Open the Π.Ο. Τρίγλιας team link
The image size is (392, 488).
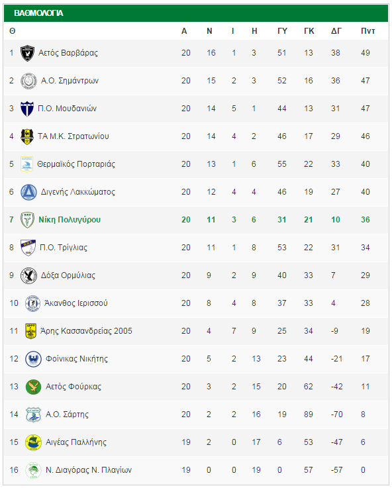point(64,248)
